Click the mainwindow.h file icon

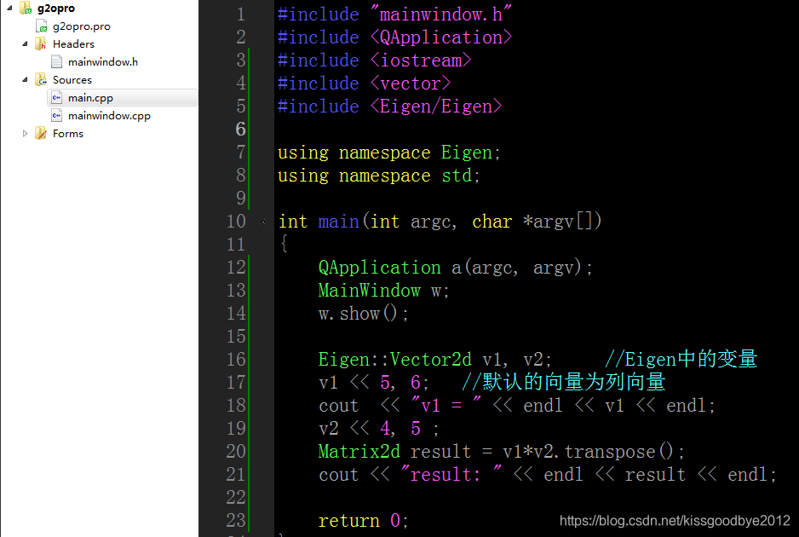click(57, 61)
